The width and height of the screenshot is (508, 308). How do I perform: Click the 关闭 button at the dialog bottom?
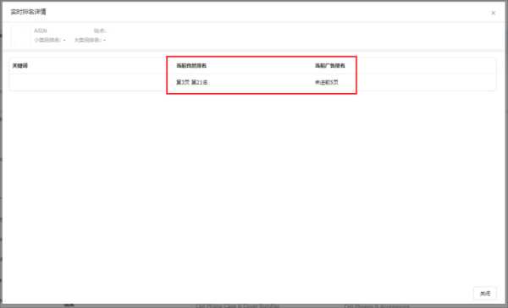(485, 294)
